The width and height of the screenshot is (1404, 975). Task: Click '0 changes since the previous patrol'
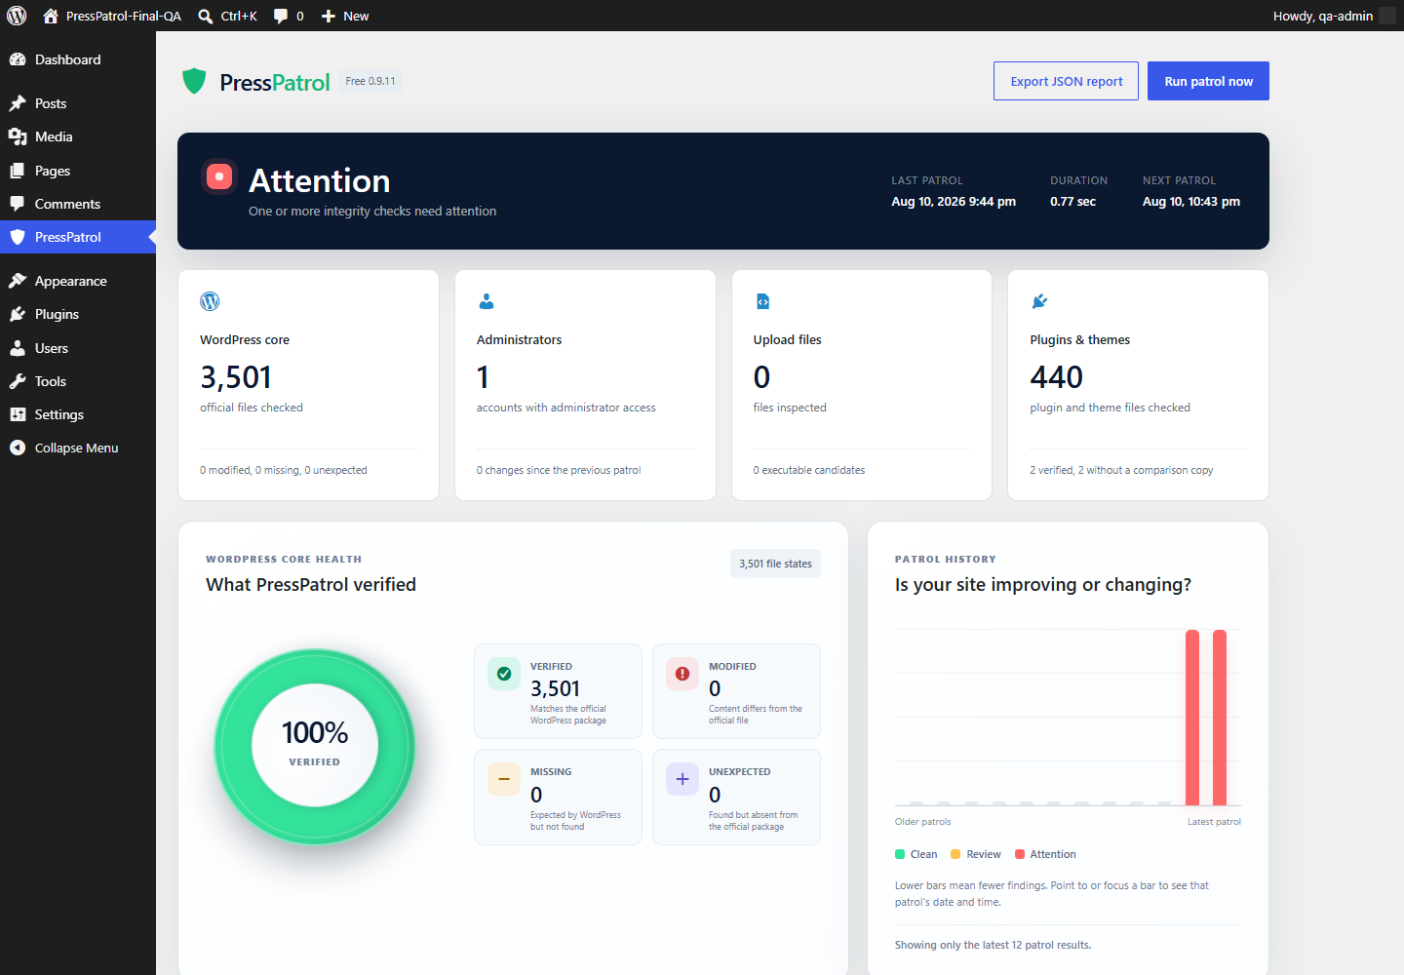coord(559,470)
